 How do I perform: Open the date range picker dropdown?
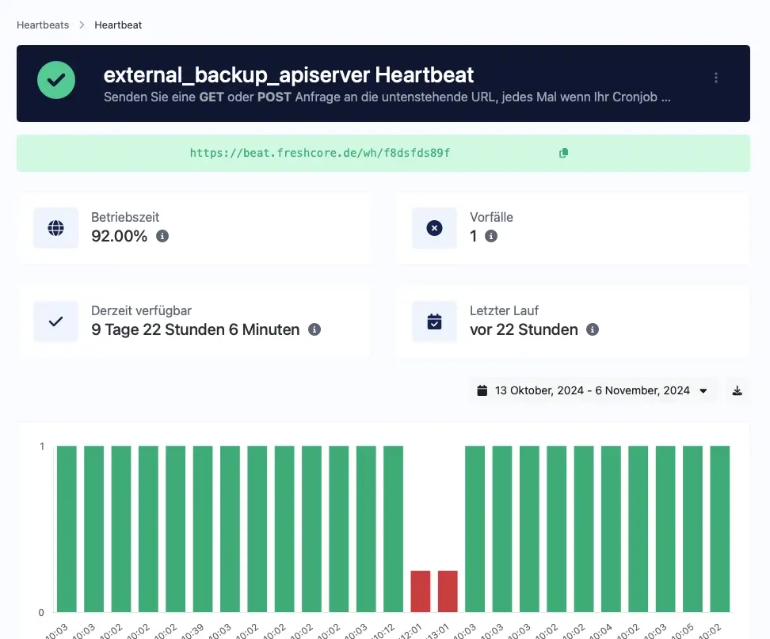click(592, 390)
